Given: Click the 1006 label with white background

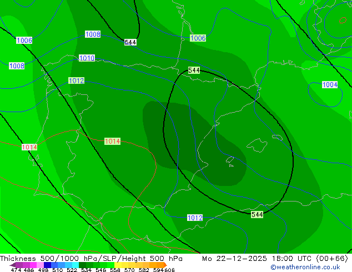Looking at the screenshot, I should (24, 41).
